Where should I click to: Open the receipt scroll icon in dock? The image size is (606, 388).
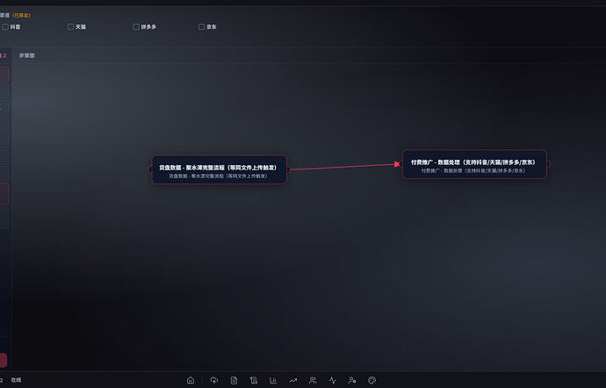pyautogui.click(x=254, y=380)
